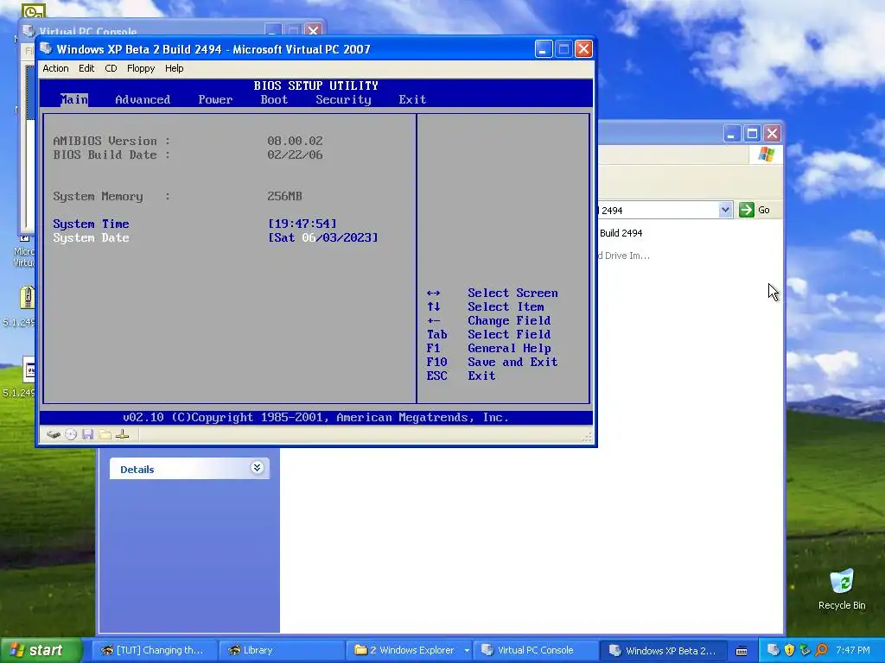The image size is (885, 663).
Task: Click the green Go arrow in Explorer window
Action: pyautogui.click(x=746, y=210)
